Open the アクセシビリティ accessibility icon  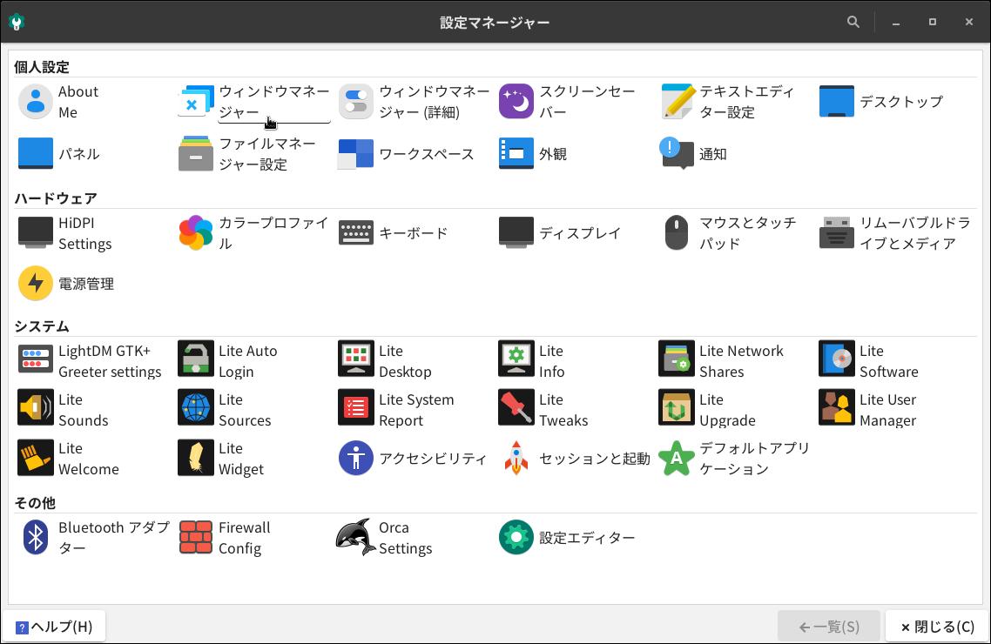tap(356, 459)
